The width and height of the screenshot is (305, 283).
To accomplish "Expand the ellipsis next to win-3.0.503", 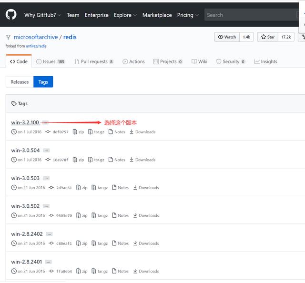I will (46, 178).
